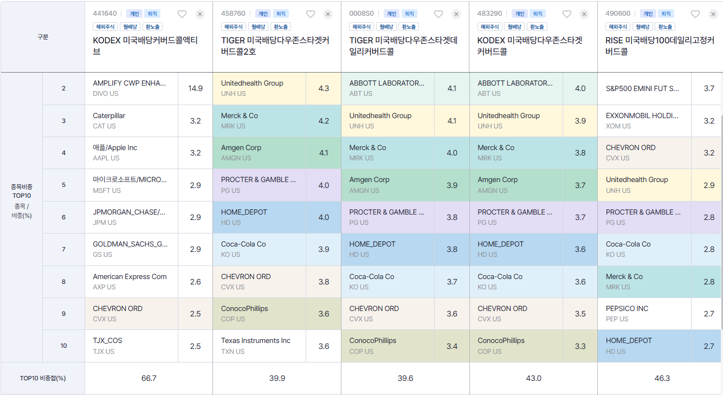
Task: Click the heart icon for TIGER 미국배당다우존스타겟커버드콜2호
Action: [311, 14]
